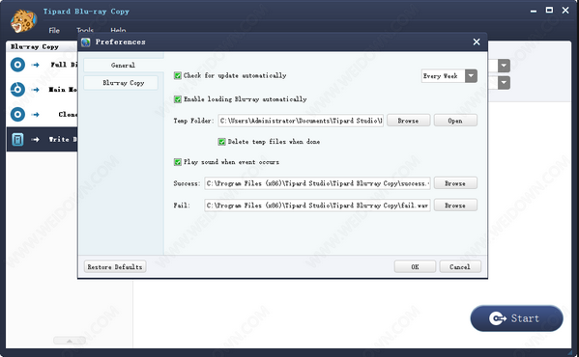Open the Temp Folder
The image size is (579, 357).
[455, 121]
